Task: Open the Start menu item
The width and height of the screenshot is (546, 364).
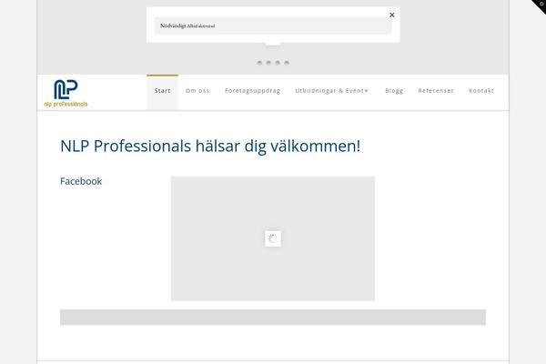Action: point(162,91)
